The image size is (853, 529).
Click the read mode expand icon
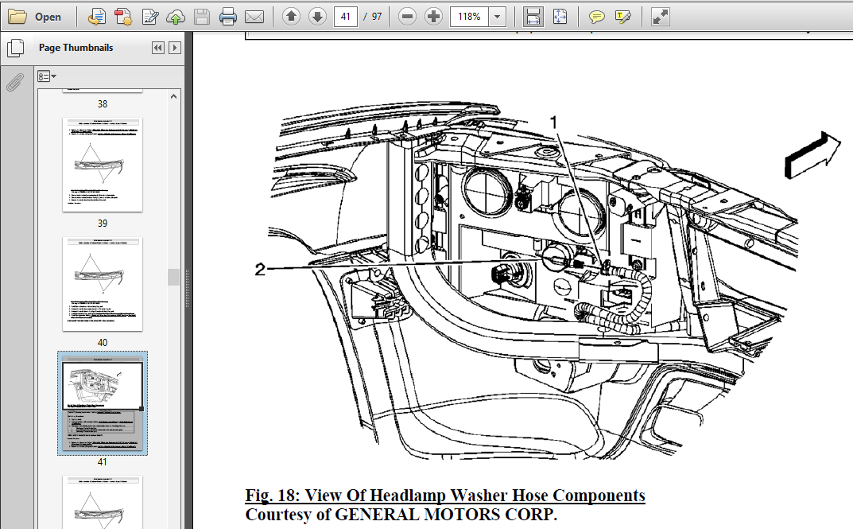(x=660, y=17)
